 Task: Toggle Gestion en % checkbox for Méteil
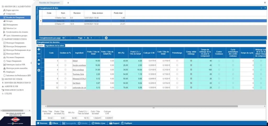click(x=65, y=61)
